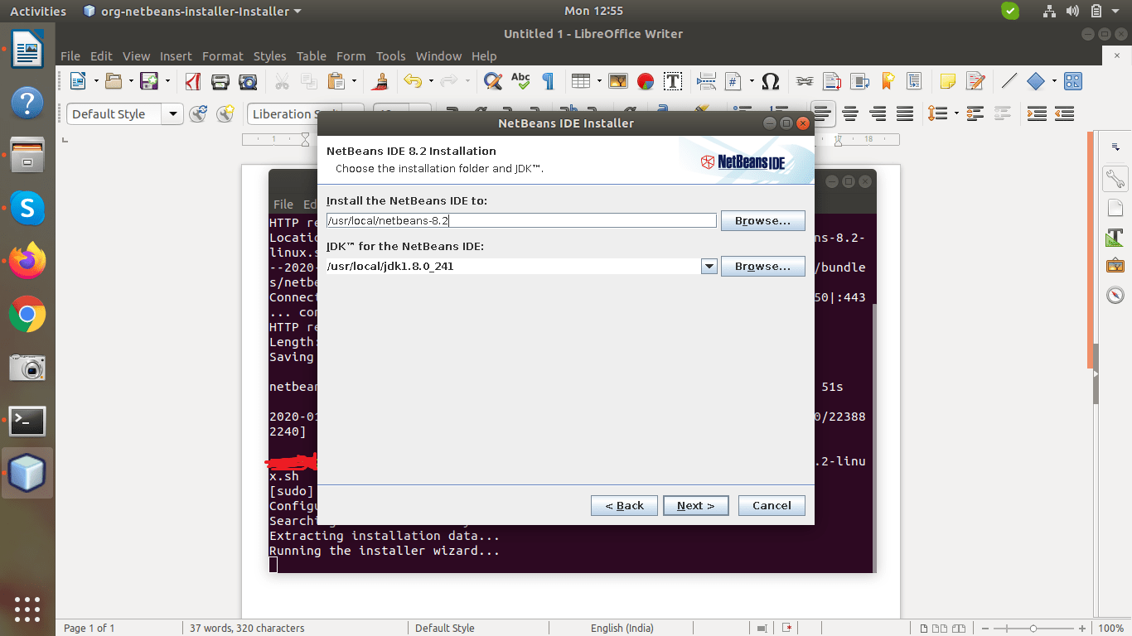Open the Styles menu in Writer
This screenshot has width=1132, height=636.
click(x=269, y=56)
